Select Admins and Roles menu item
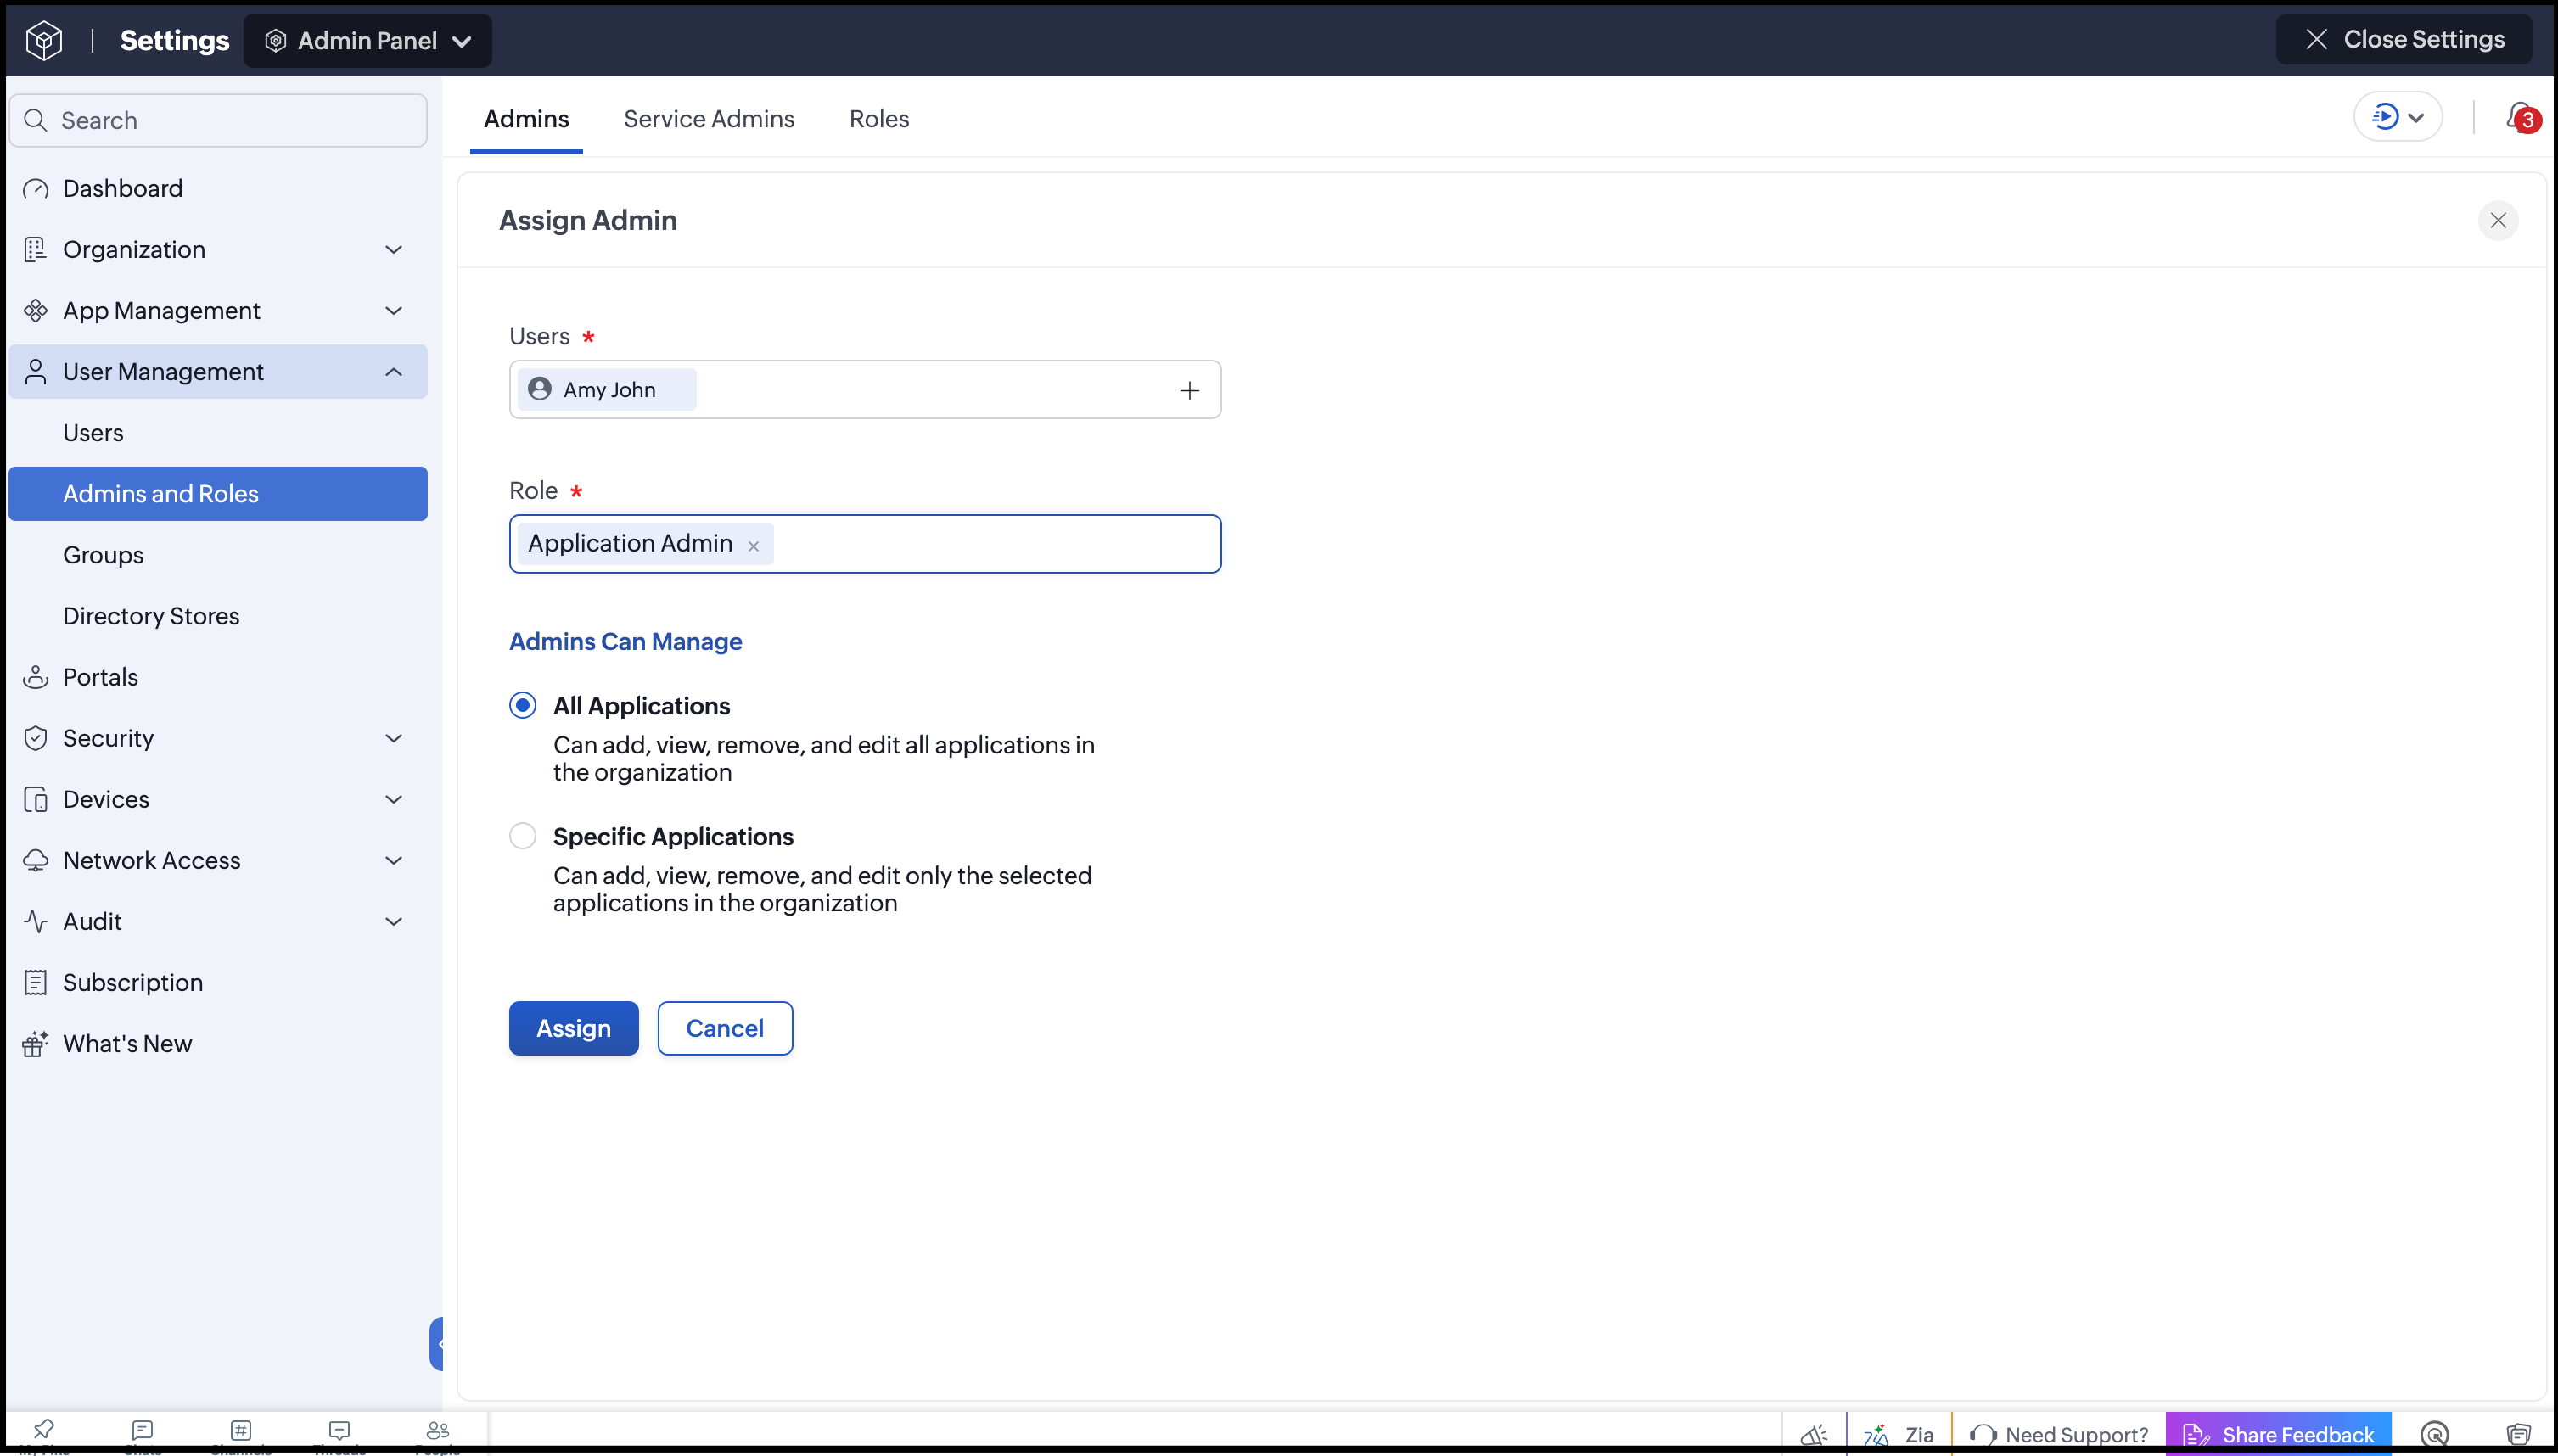2558x1456 pixels. [217, 493]
